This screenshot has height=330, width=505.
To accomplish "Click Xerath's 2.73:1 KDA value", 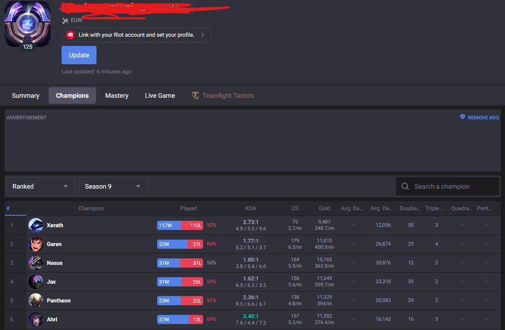I will click(250, 222).
